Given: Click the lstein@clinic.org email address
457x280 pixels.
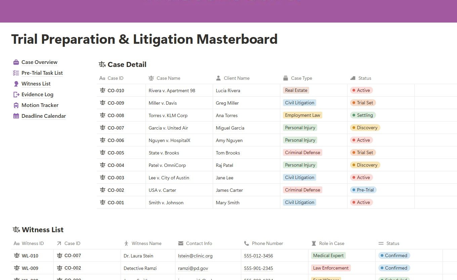Looking at the screenshot, I should coord(195,256).
